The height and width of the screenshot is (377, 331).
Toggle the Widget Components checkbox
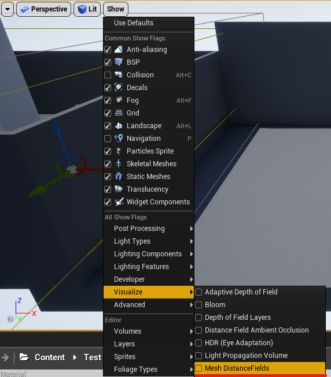click(x=108, y=202)
